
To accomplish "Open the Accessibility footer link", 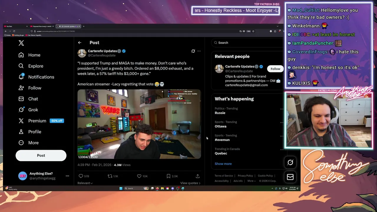I will (x=222, y=181).
